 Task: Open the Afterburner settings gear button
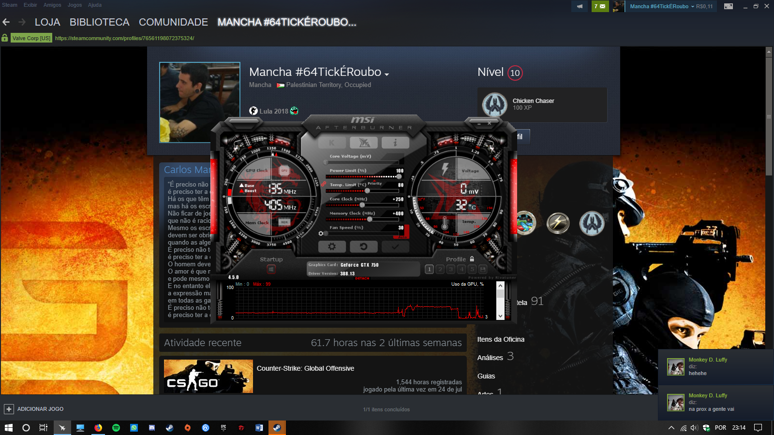[x=332, y=246]
